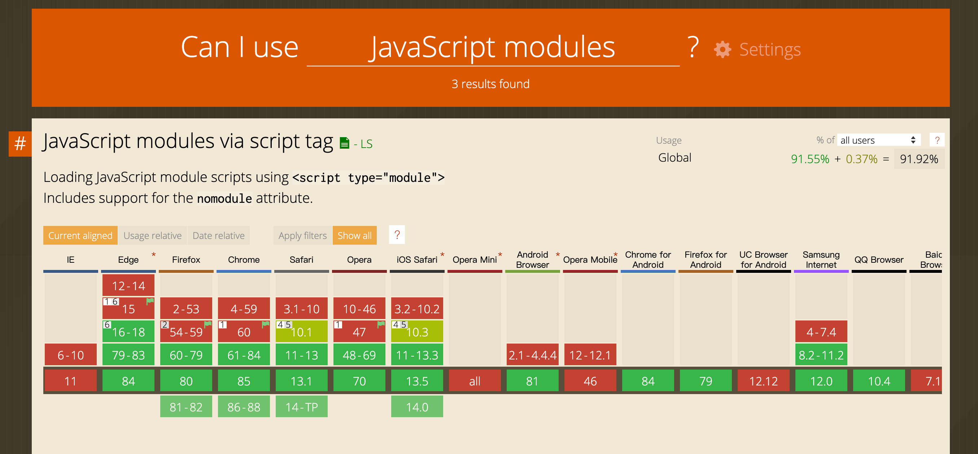Click the asterisk note next to Opera Mini
Screen dimensions: 978x454
500,255
